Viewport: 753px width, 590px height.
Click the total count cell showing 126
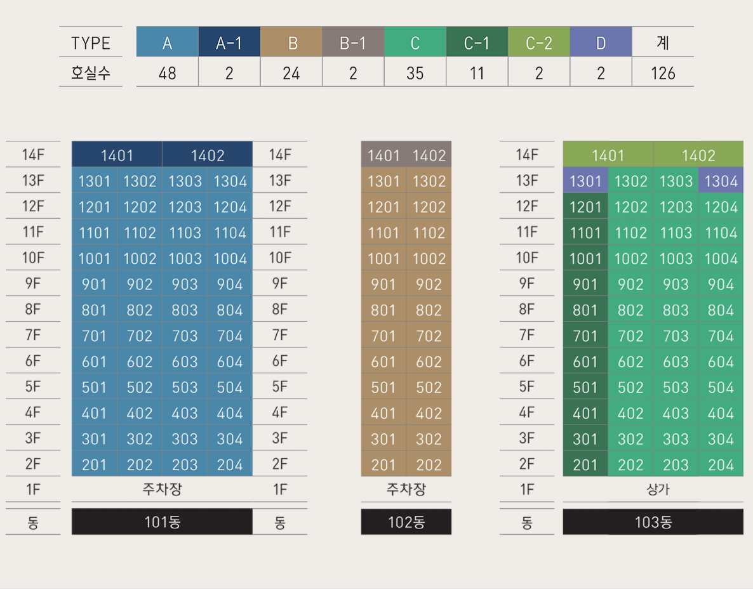point(663,73)
